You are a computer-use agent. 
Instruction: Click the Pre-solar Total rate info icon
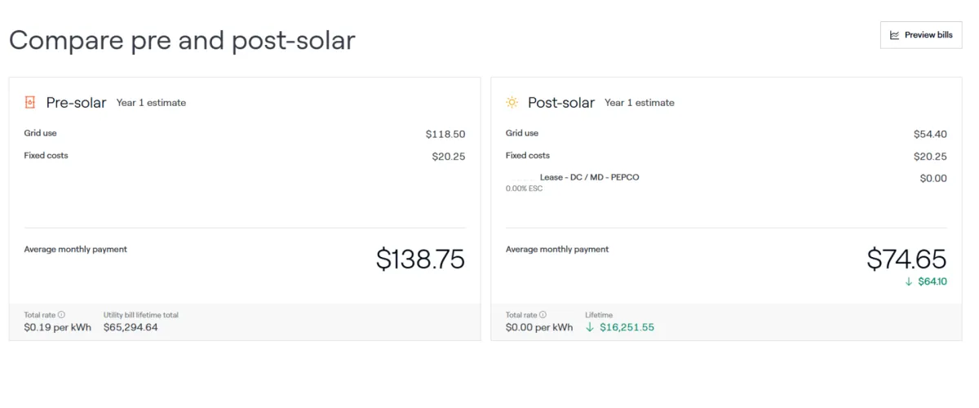(62, 314)
